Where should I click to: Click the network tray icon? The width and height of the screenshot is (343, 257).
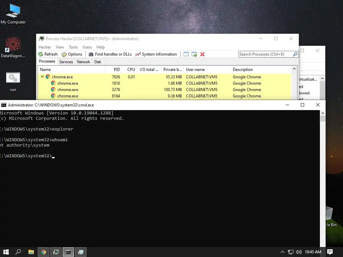290,252
